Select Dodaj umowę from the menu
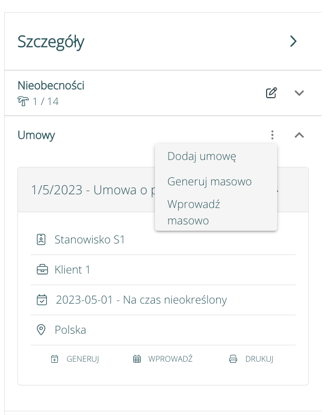The height and width of the screenshot is (415, 333). (201, 156)
